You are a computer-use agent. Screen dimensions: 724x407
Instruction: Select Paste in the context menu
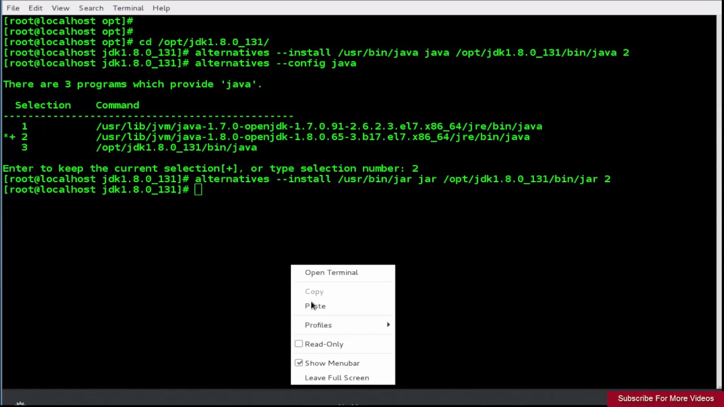pyautogui.click(x=343, y=306)
